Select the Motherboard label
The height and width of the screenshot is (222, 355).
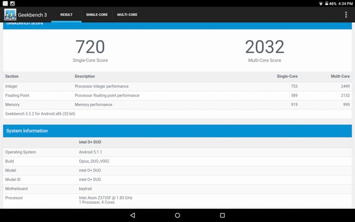[x=16, y=189]
